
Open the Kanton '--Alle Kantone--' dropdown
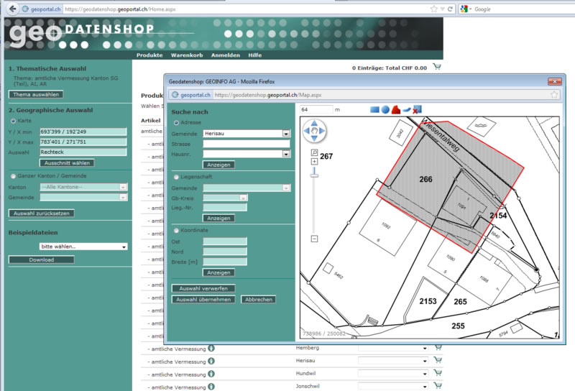(123, 187)
